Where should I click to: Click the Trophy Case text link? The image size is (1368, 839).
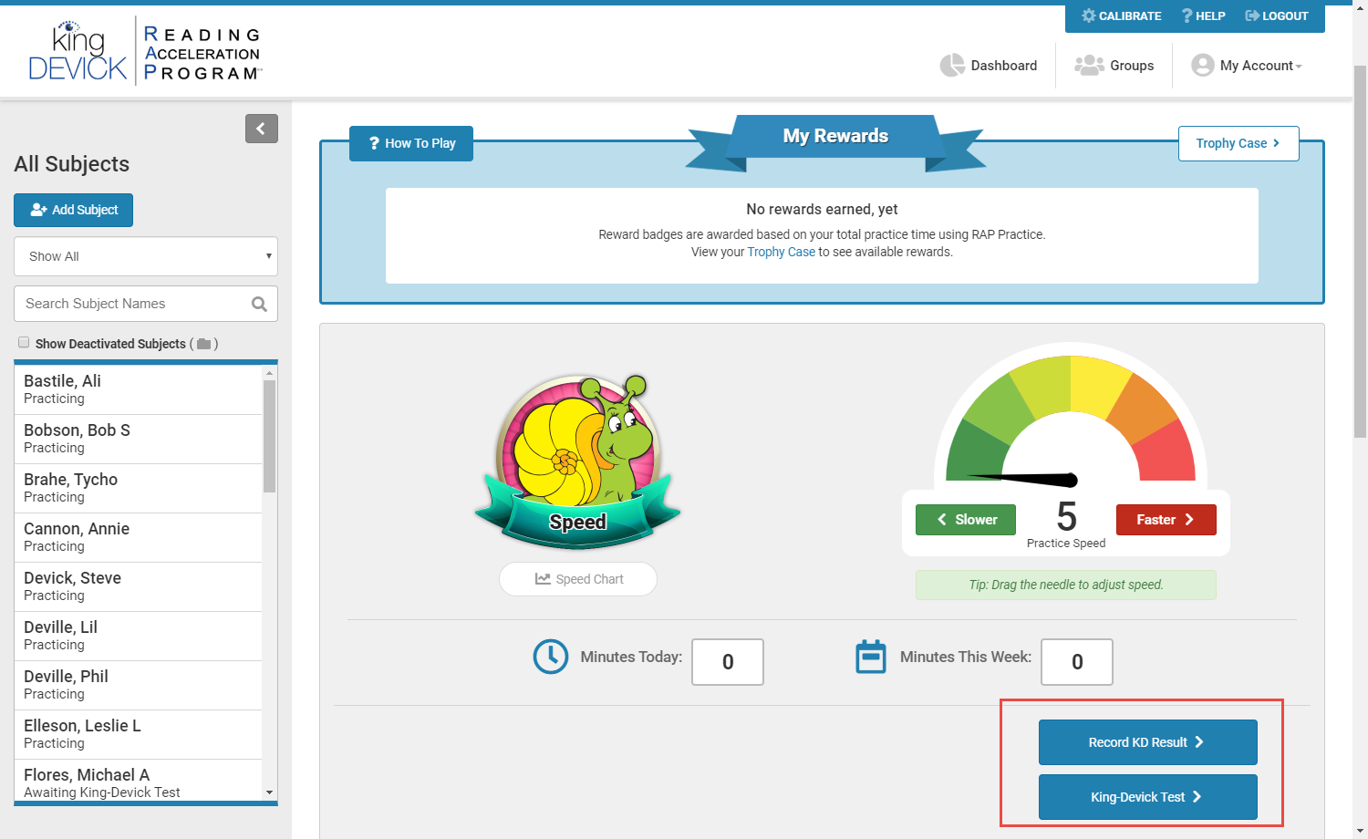781,253
